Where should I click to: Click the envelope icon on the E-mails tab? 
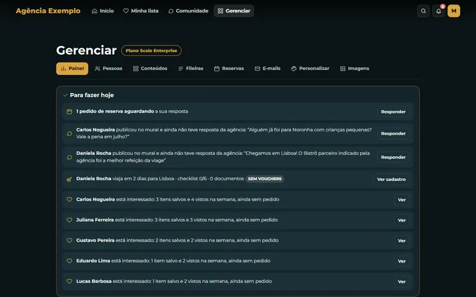257,69
